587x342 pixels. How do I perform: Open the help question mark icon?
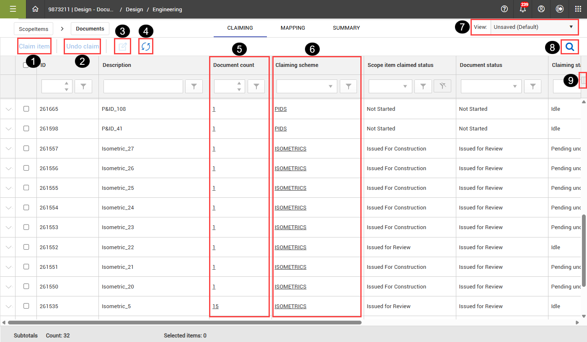pyautogui.click(x=504, y=9)
